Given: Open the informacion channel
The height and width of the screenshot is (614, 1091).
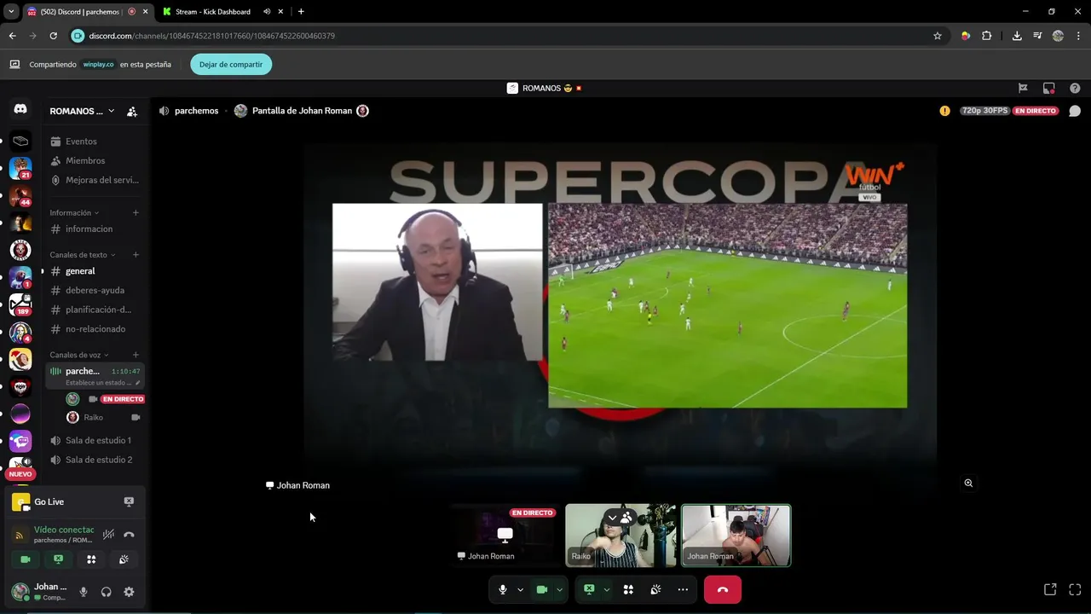Looking at the screenshot, I should [x=95, y=229].
